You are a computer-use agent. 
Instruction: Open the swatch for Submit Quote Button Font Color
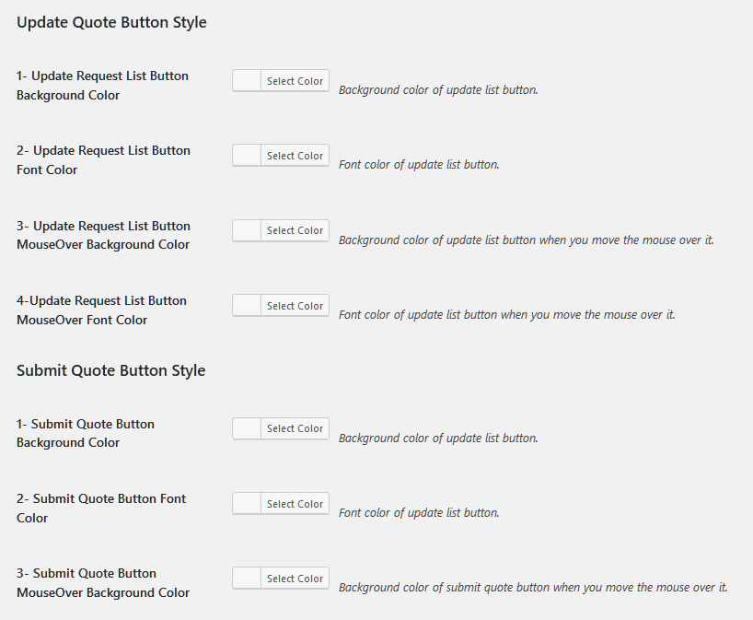[247, 504]
